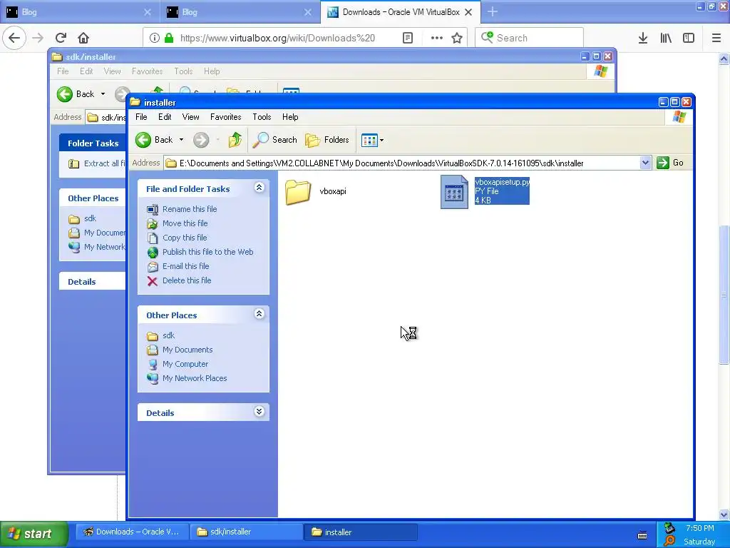
Task: Click the installer taskbar item
Action: click(360, 532)
